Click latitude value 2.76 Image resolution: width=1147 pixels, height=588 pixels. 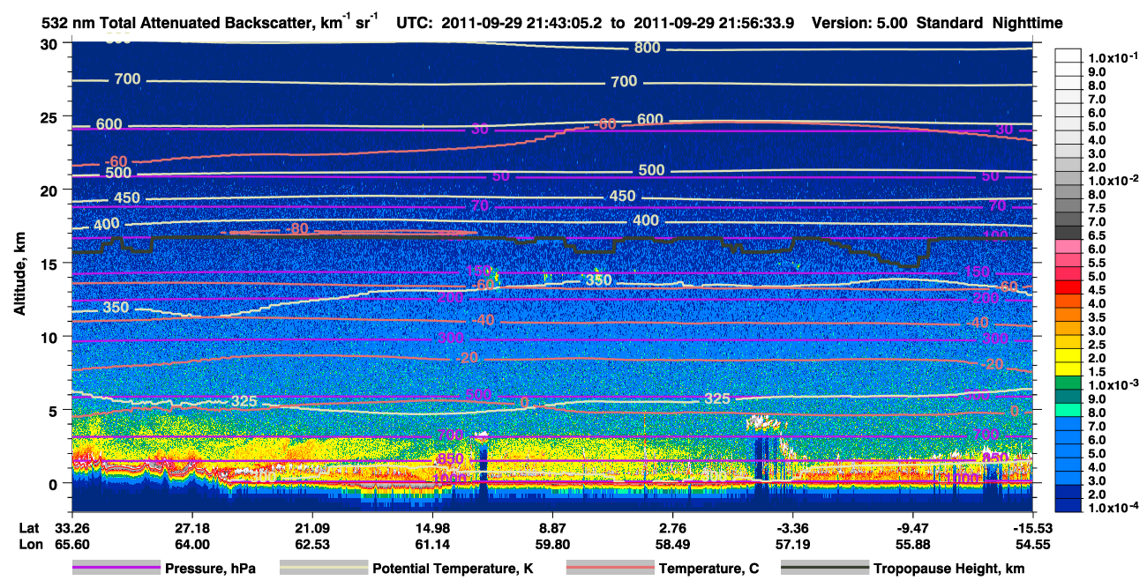672,528
